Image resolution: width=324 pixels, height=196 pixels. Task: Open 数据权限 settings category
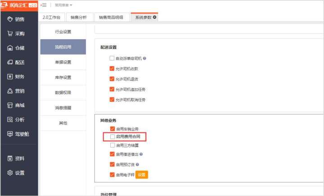[63, 92]
